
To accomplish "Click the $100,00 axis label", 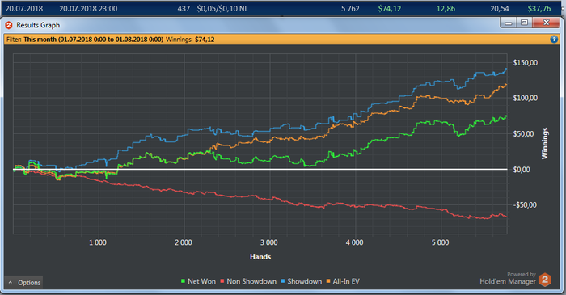I will click(526, 98).
